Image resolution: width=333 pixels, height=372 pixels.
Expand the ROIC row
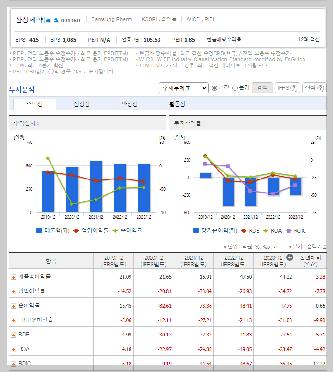(x=14, y=364)
